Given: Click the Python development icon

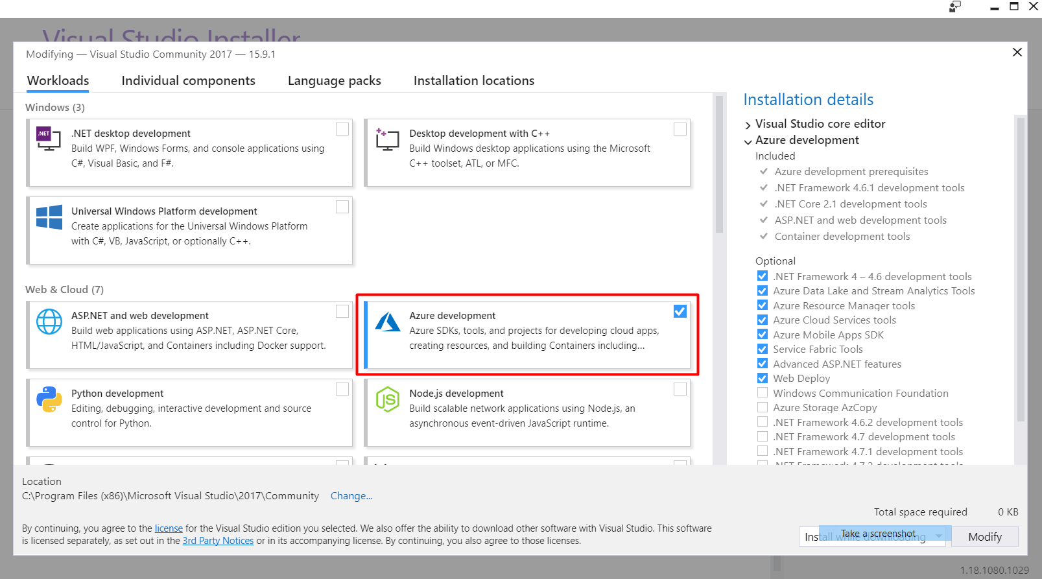Looking at the screenshot, I should (49, 399).
